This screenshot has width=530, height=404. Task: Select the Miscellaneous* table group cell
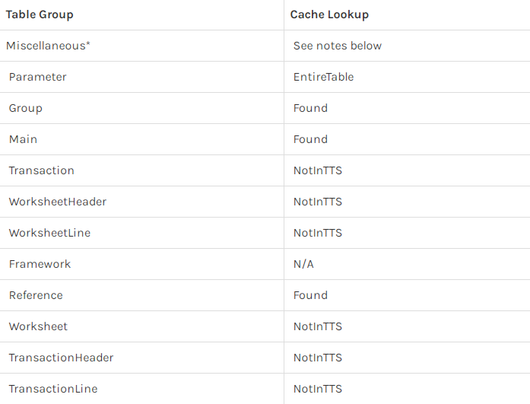click(x=49, y=46)
